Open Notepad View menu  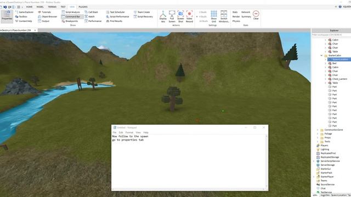pos(138,132)
